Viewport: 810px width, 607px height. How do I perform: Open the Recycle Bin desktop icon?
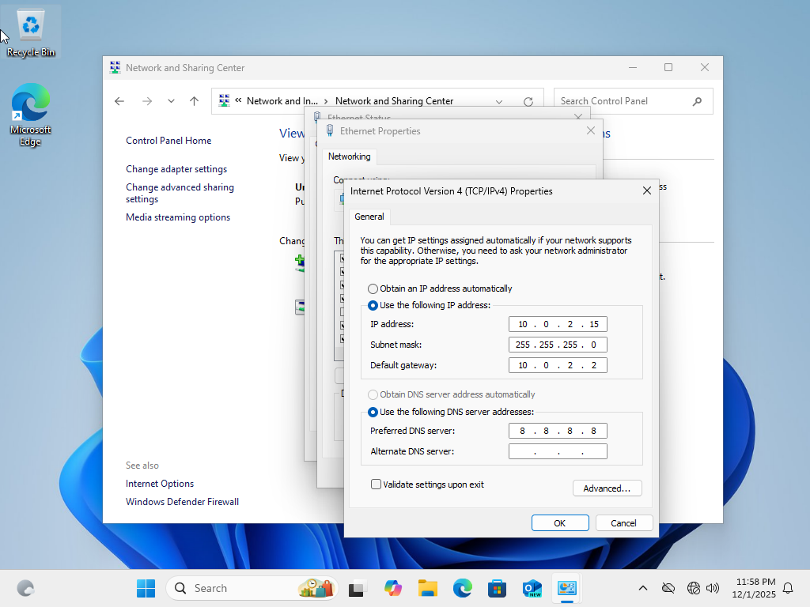tap(31, 32)
